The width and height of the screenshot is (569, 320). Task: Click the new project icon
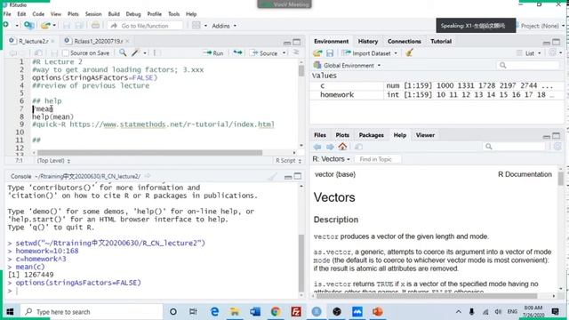tap(28, 26)
